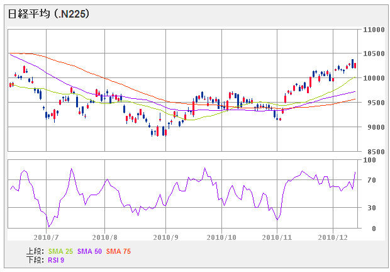Image resolution: width=390 pixels, height=272 pixels.
Task: Click the 2010/12 date axis label
Action: tap(333, 237)
